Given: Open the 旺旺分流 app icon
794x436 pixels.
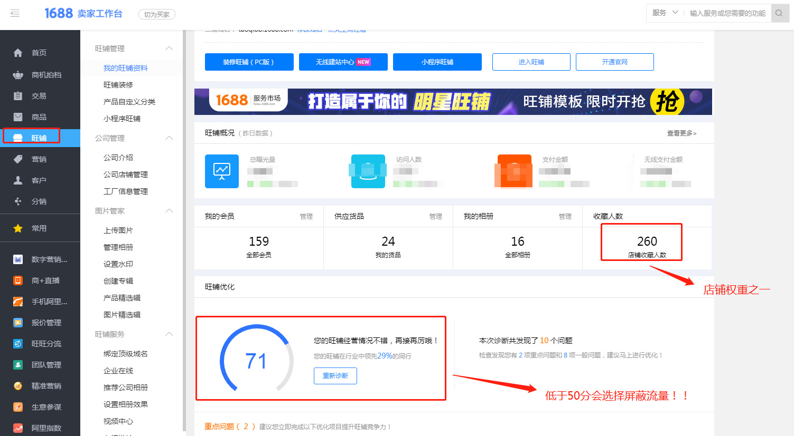Looking at the screenshot, I should point(18,344).
